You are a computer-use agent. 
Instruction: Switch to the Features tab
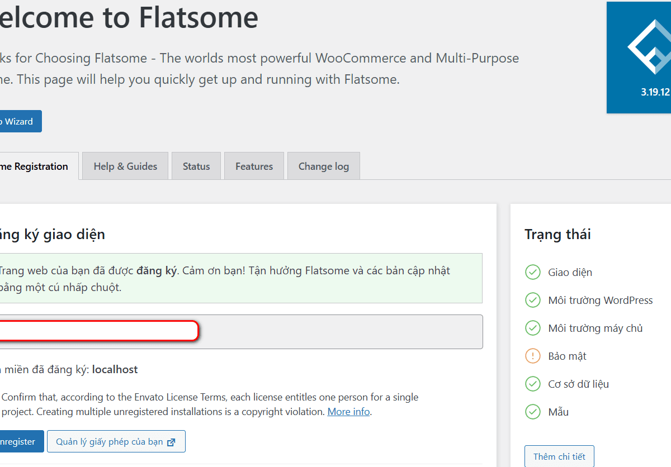click(254, 166)
